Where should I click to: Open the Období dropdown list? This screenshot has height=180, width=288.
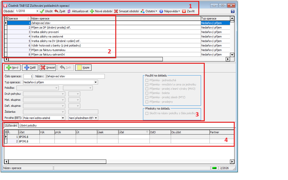(37, 11)
